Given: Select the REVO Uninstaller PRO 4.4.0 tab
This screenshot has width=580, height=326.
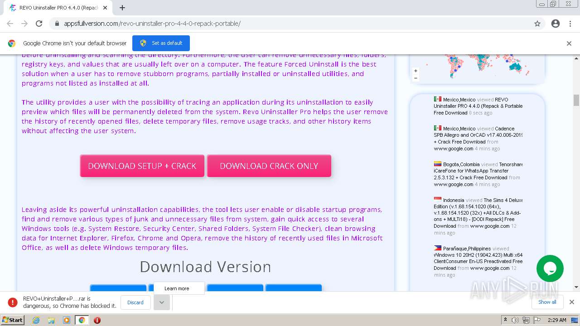Looking at the screenshot, I should point(59,8).
